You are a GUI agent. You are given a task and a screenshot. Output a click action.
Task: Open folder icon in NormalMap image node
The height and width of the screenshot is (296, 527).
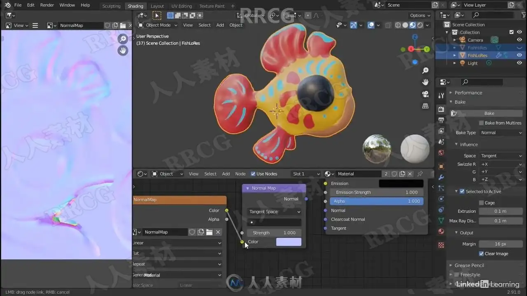tap(209, 232)
